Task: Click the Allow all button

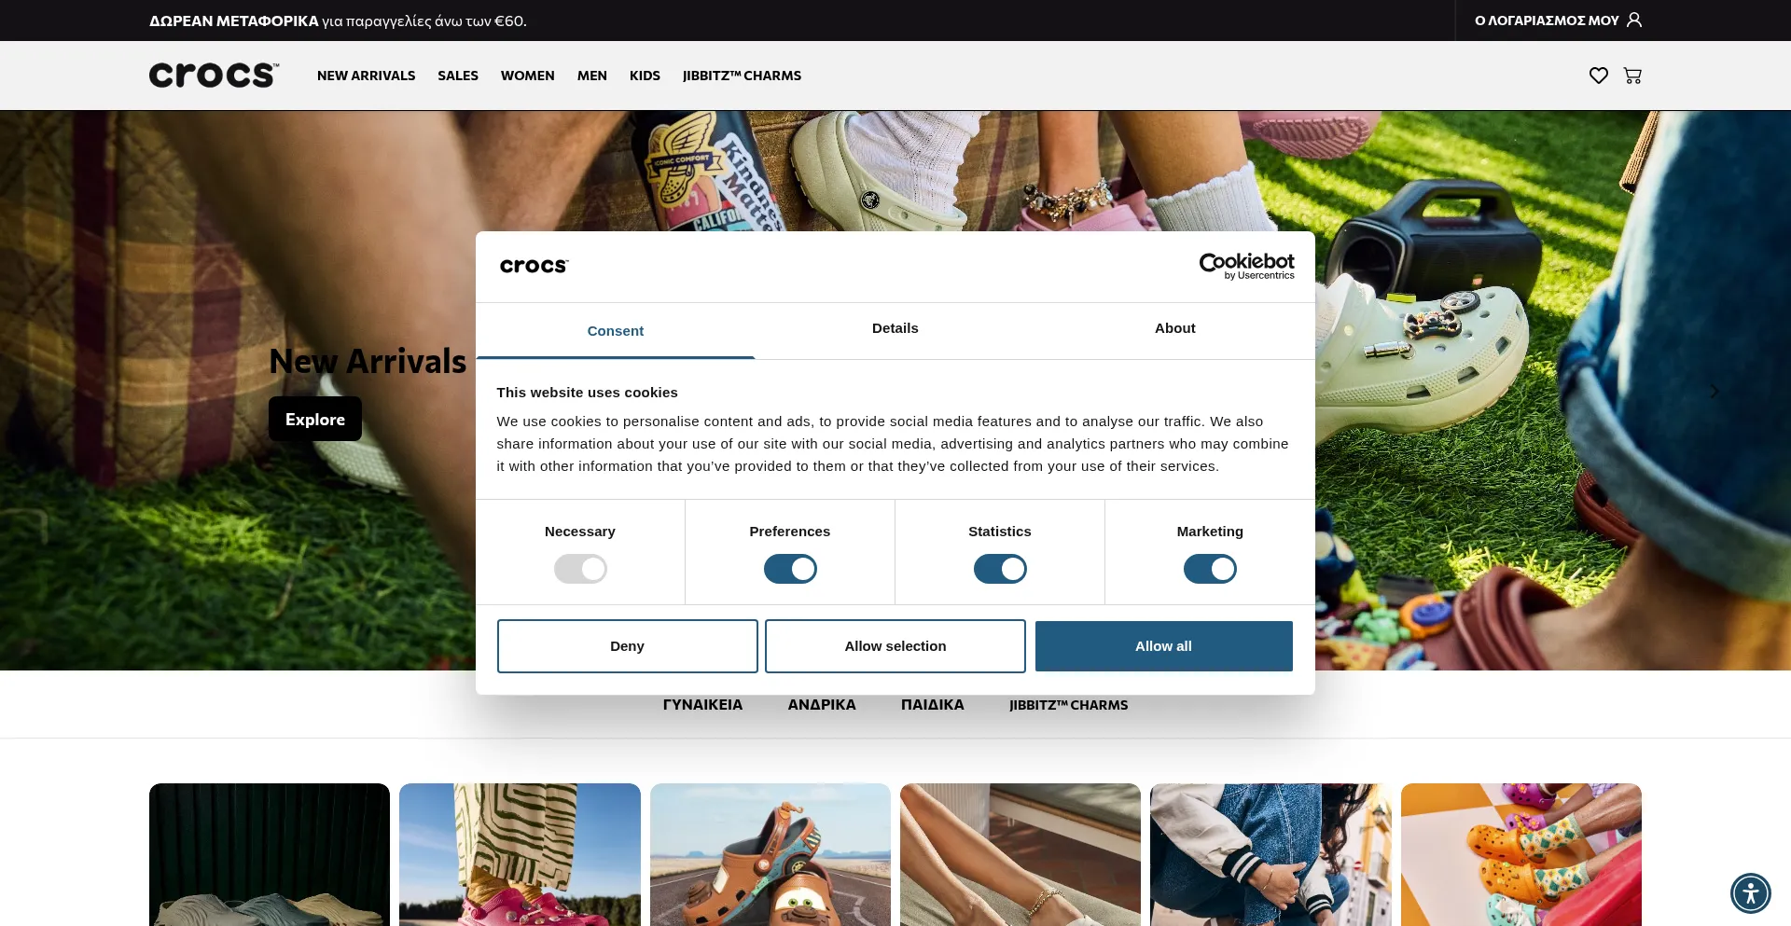Action: click(1163, 646)
